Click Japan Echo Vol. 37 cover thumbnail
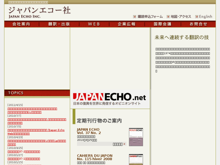Viewport: 220px width, 165px height. tap(136, 137)
